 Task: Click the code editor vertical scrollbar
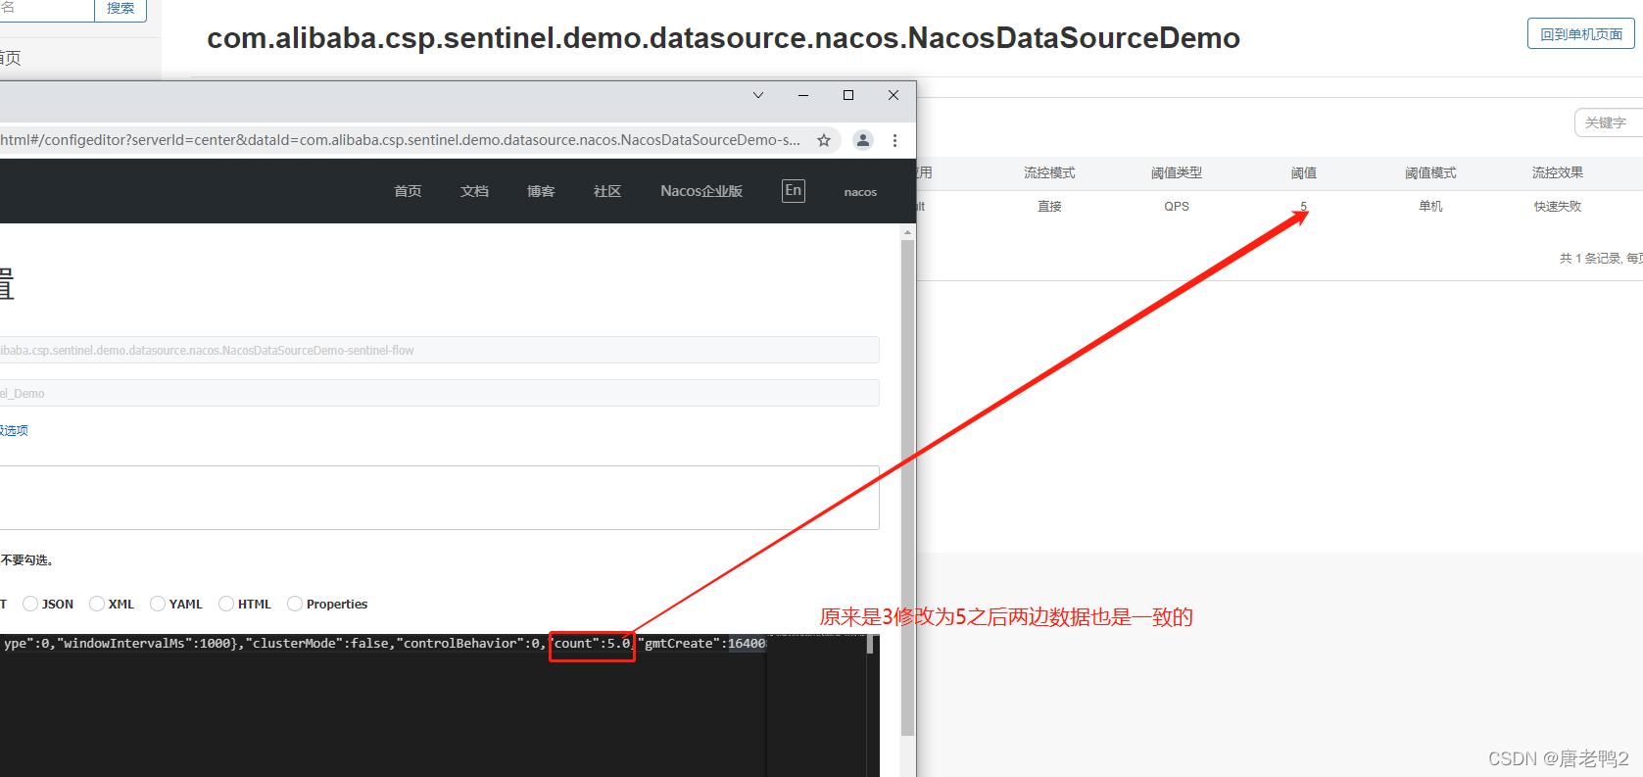click(x=870, y=644)
